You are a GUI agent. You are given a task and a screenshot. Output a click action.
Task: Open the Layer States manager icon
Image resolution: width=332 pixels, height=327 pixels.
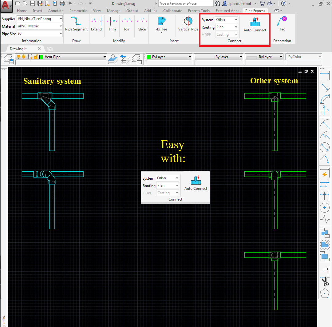click(x=136, y=59)
